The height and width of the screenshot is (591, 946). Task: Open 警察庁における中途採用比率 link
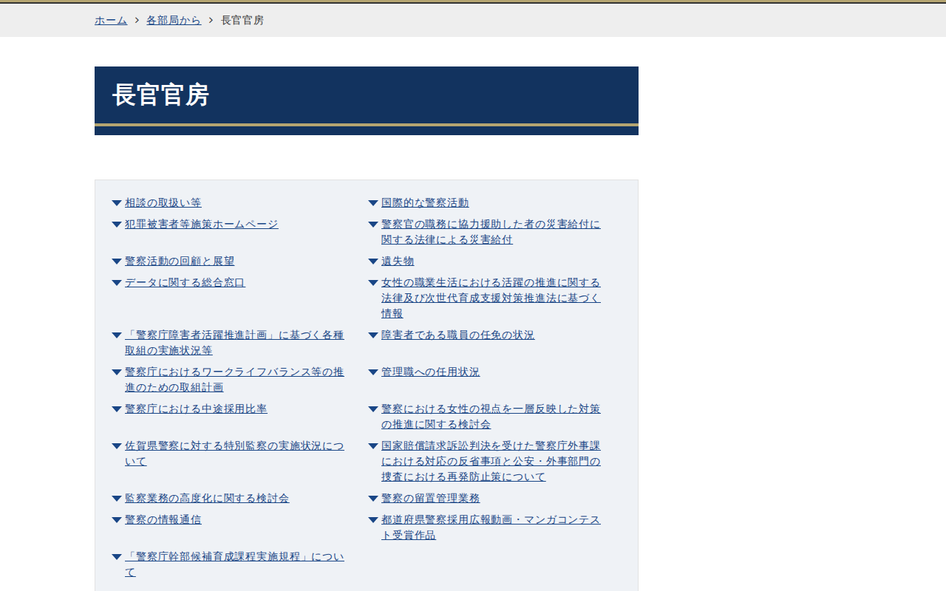[196, 409]
